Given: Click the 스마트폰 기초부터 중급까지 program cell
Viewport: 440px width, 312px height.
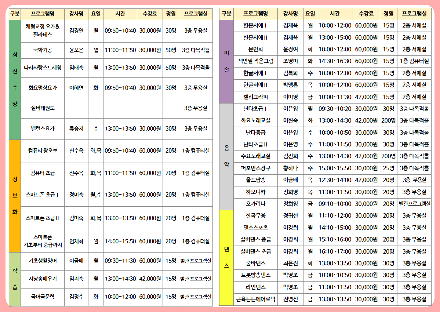Looking at the screenshot, I should coord(43,241).
